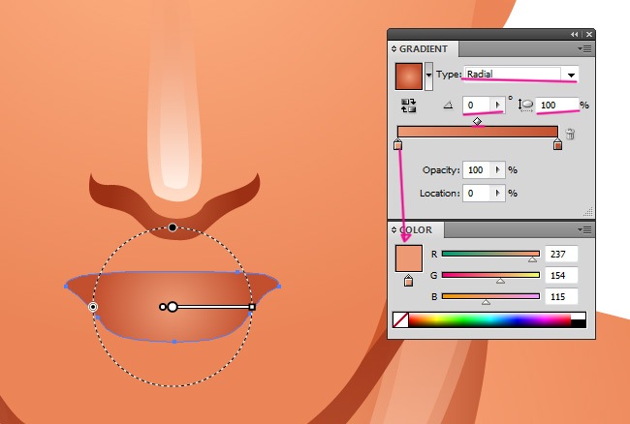Screen dimensions: 630x424
Task: Click the angle icon
Action: [x=449, y=106]
